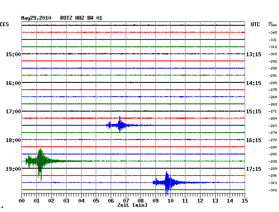This screenshot has width=279, height=212.
Task: Select the 12 minute axis label
Action: 200,201
